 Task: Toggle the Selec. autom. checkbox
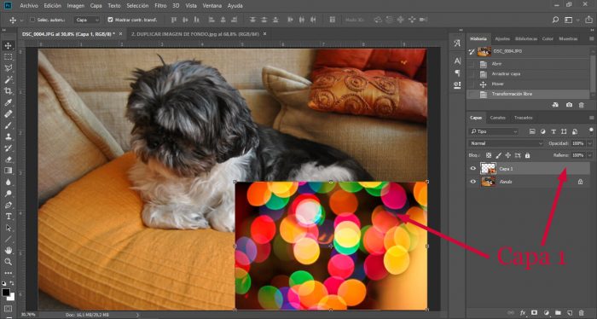32,20
